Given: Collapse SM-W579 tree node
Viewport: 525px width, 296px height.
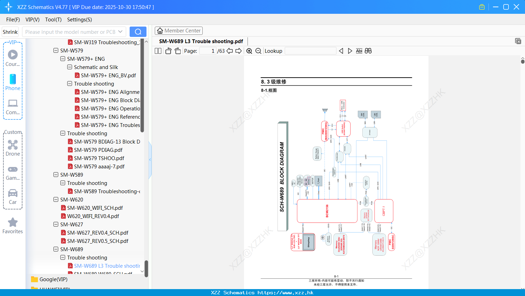Looking at the screenshot, I should click(x=56, y=51).
